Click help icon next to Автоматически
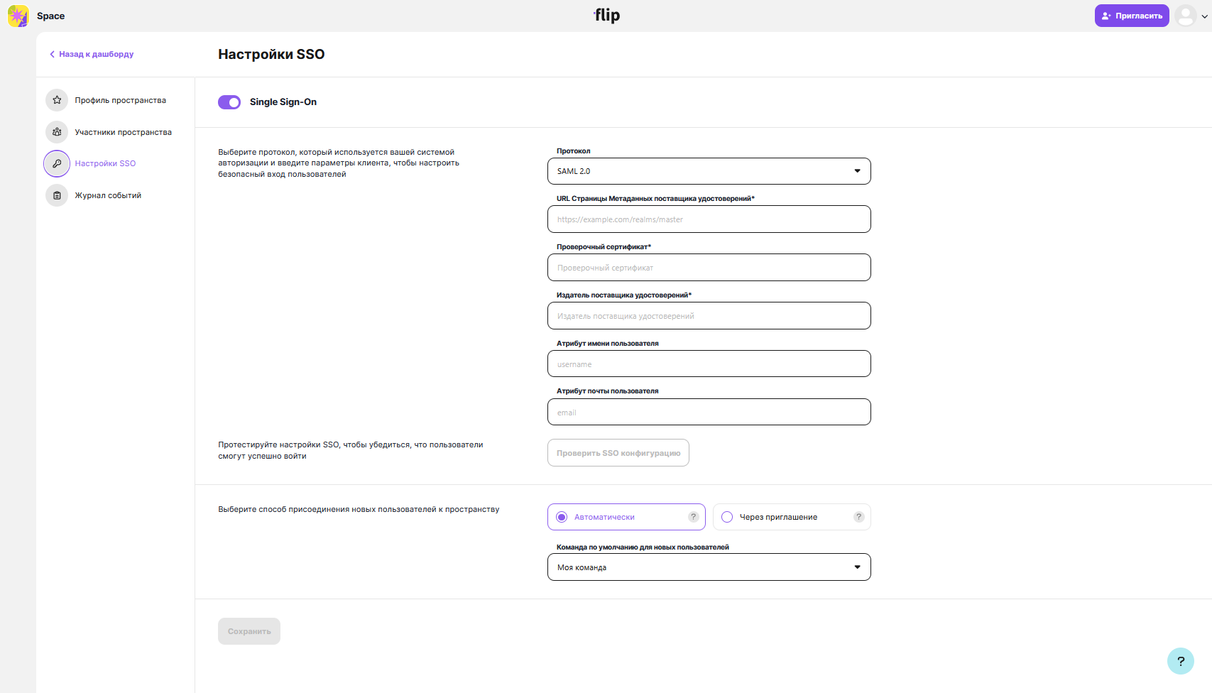Image resolution: width=1212 pixels, height=693 pixels. pos(694,517)
